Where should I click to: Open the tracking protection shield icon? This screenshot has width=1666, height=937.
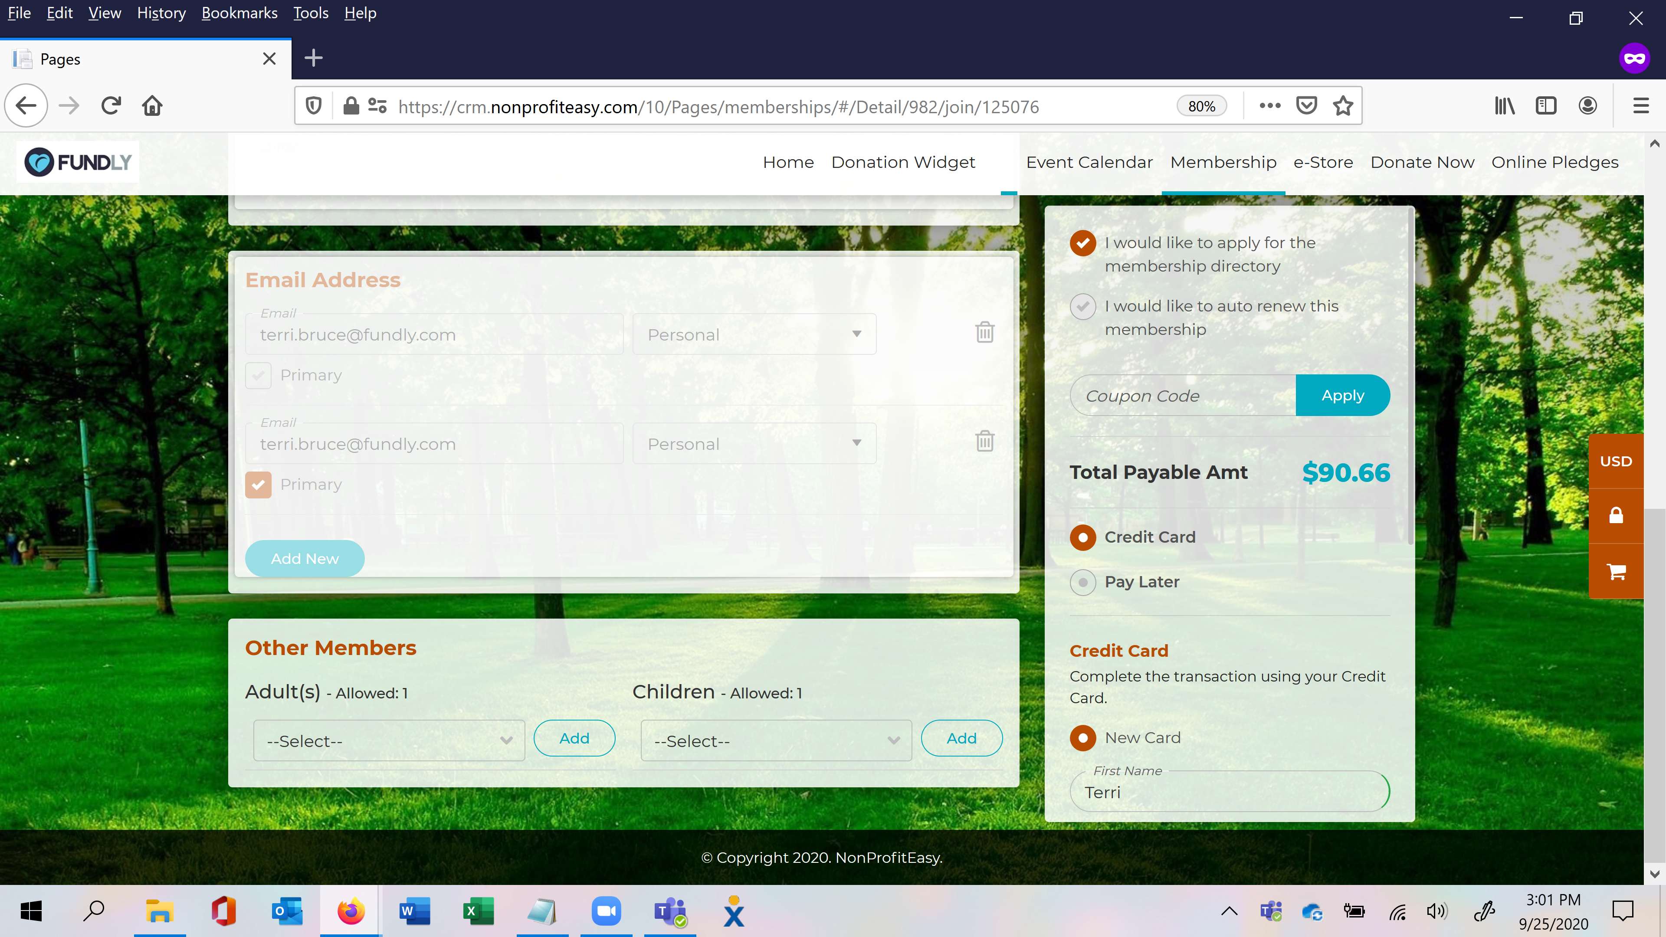click(x=314, y=105)
